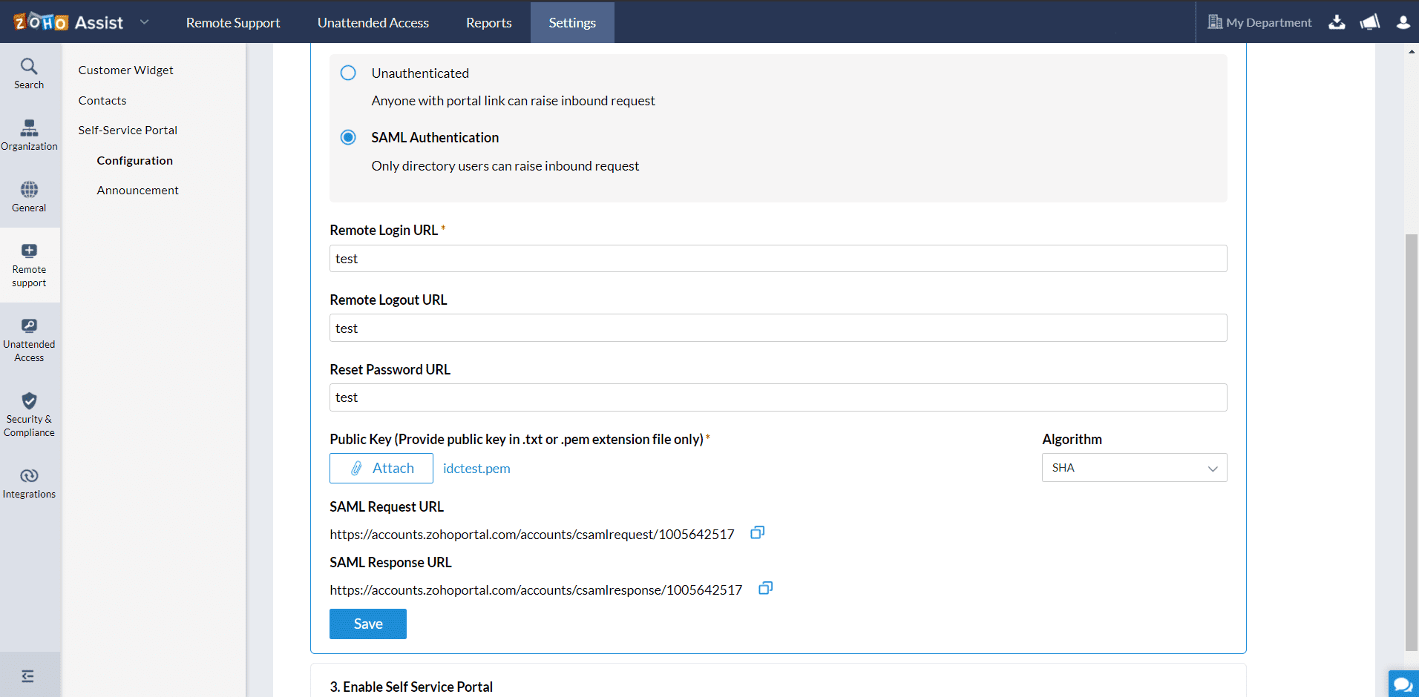Switch to the Reports tab
The image size is (1419, 697).
[488, 22]
